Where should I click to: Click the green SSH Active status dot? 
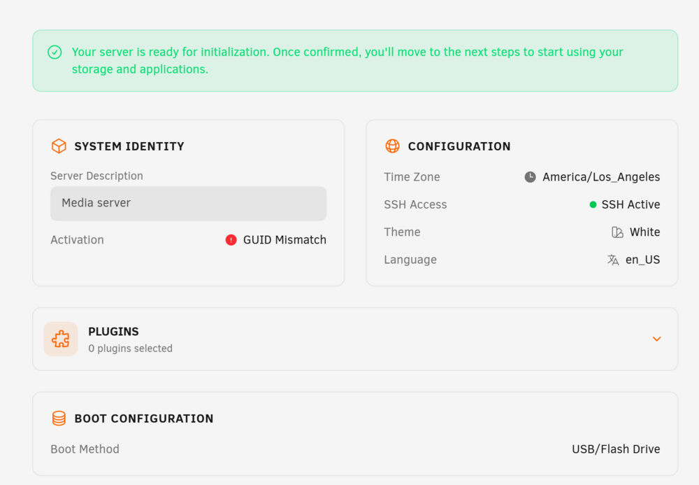593,205
